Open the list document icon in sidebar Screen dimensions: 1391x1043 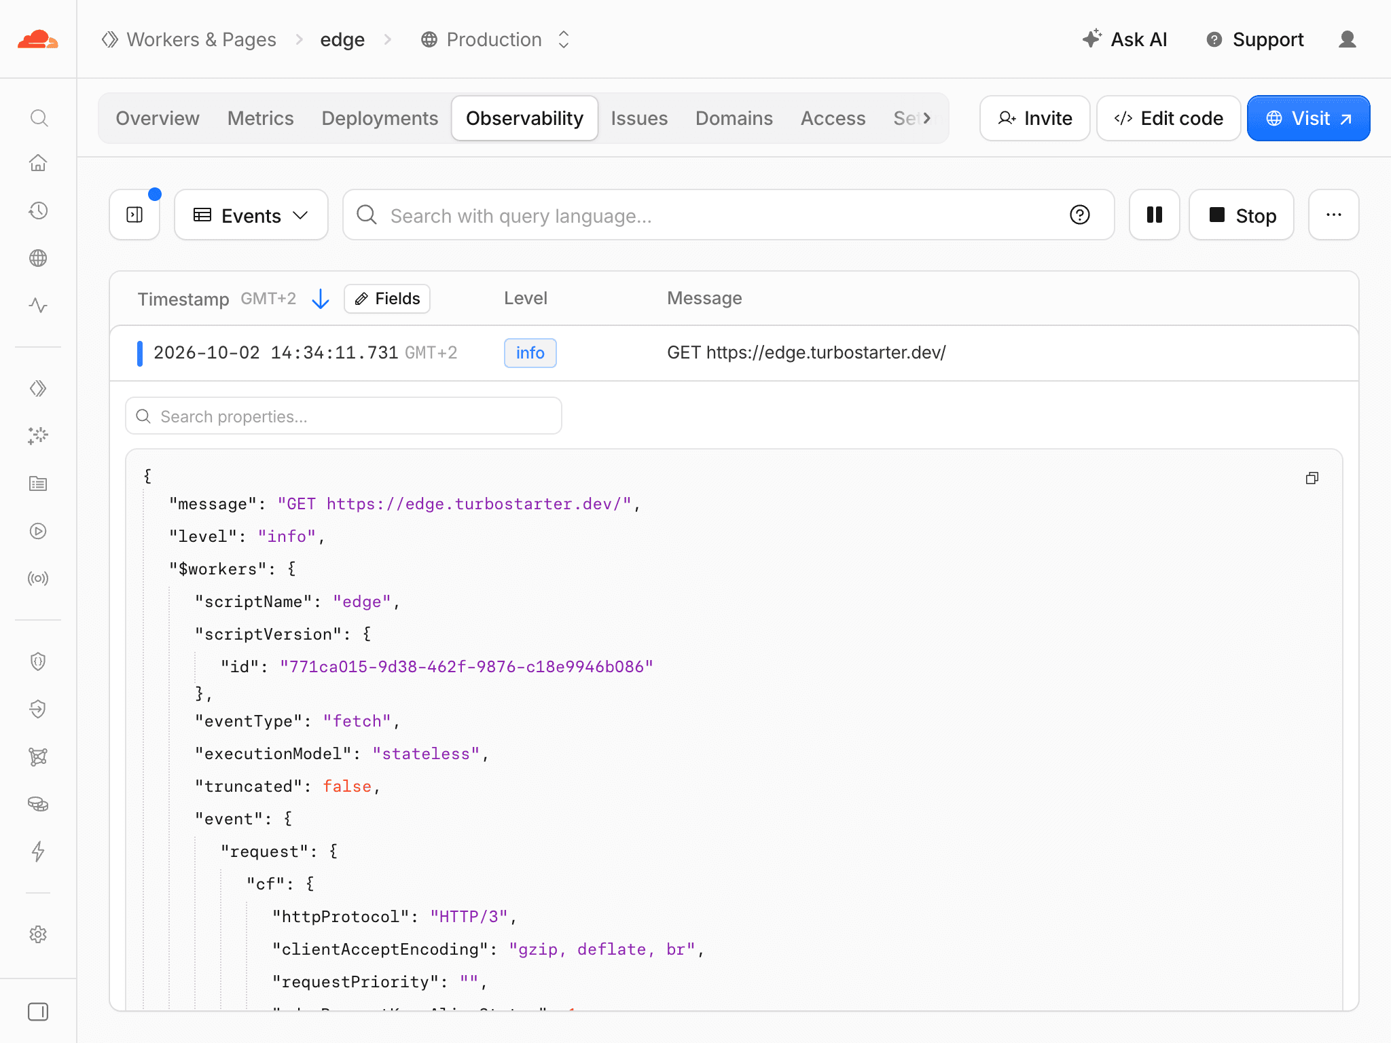(38, 483)
